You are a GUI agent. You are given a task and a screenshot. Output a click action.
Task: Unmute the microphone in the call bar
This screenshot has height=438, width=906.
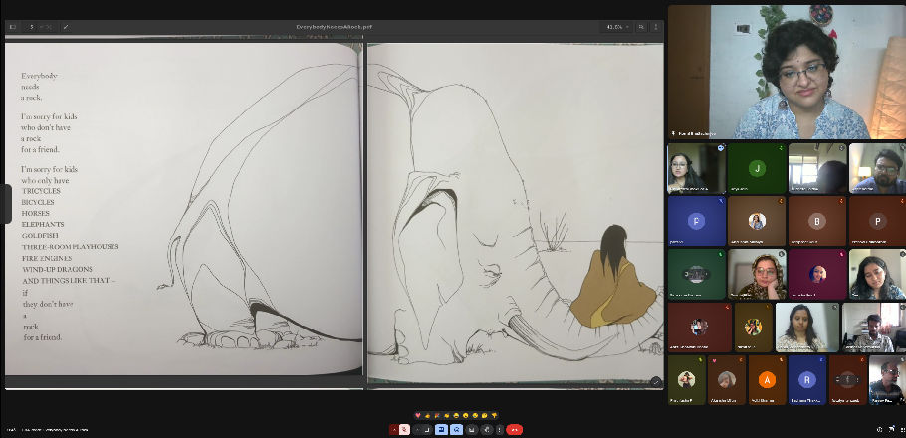[x=404, y=430]
